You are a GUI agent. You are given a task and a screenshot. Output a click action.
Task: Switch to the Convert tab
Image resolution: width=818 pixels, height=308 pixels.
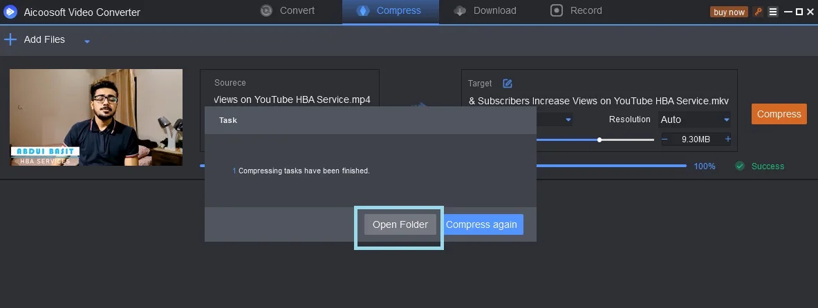(x=287, y=10)
